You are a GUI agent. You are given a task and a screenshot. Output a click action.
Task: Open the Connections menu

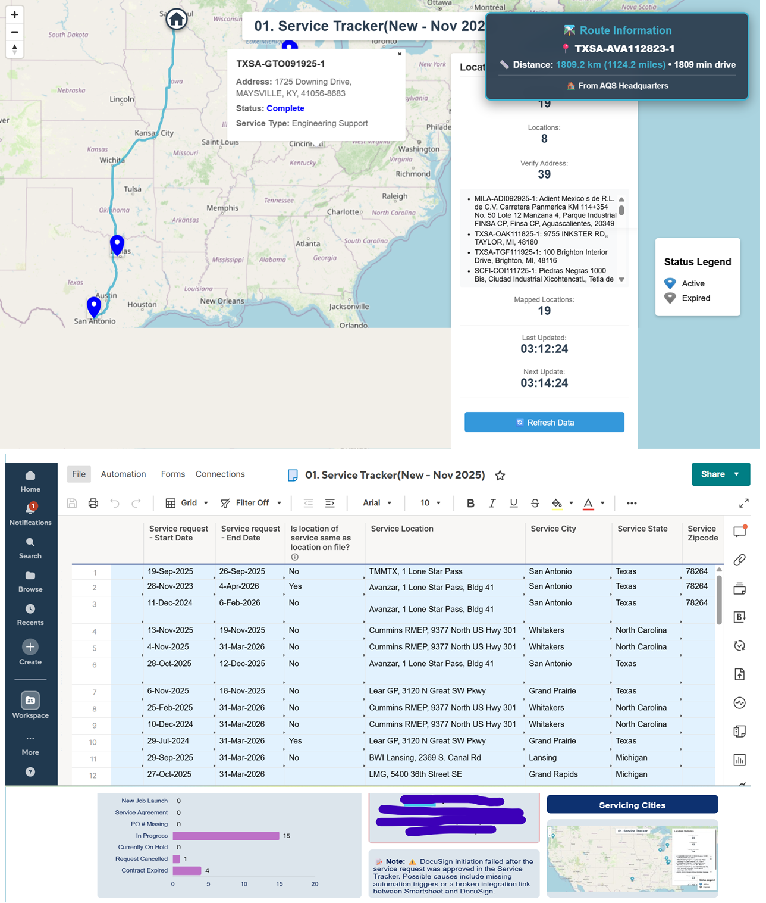pos(220,474)
